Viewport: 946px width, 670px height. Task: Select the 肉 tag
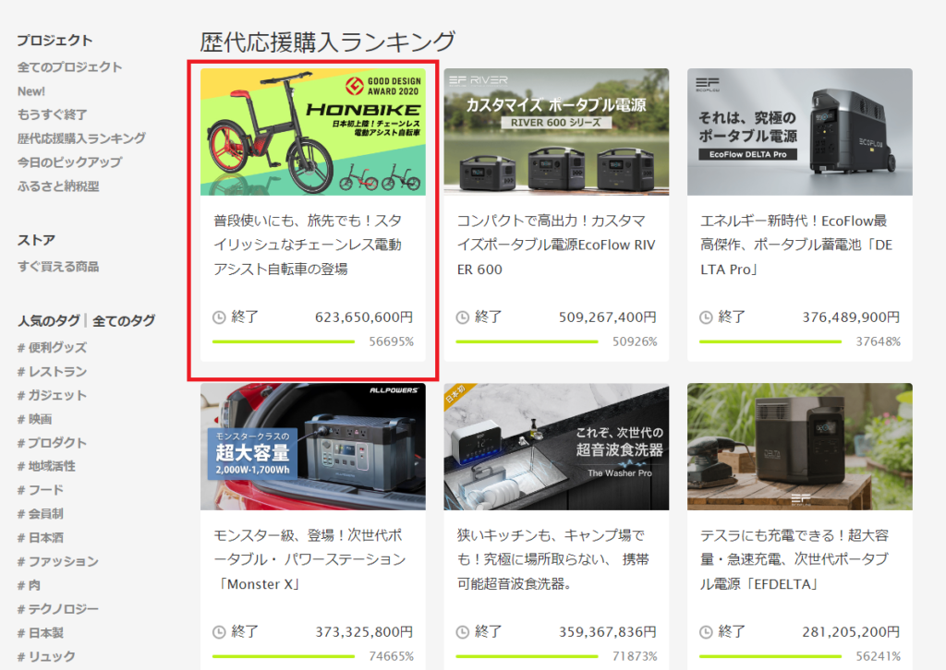(x=29, y=585)
